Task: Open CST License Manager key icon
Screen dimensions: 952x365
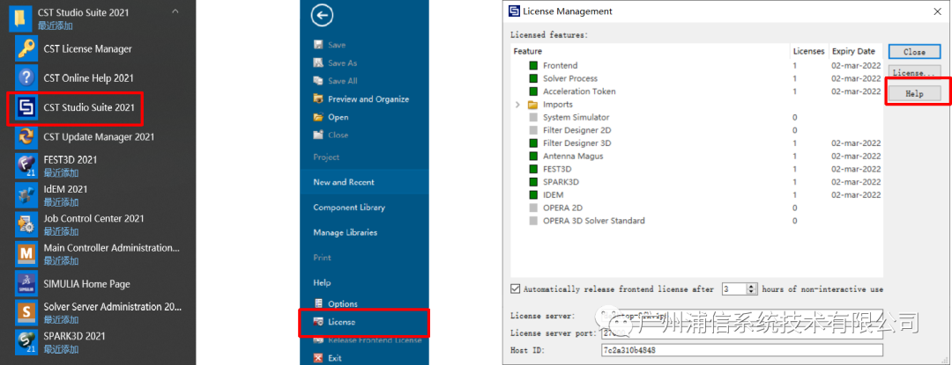Action: [26, 49]
